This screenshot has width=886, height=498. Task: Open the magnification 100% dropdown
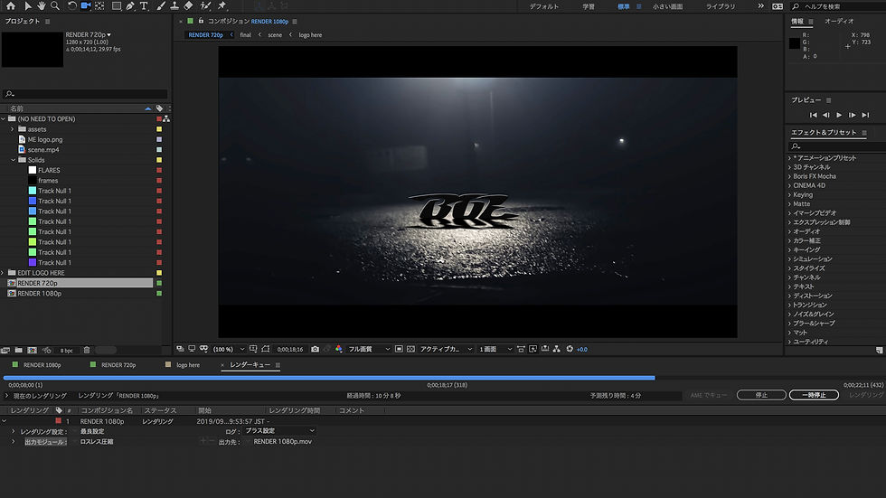tap(229, 350)
